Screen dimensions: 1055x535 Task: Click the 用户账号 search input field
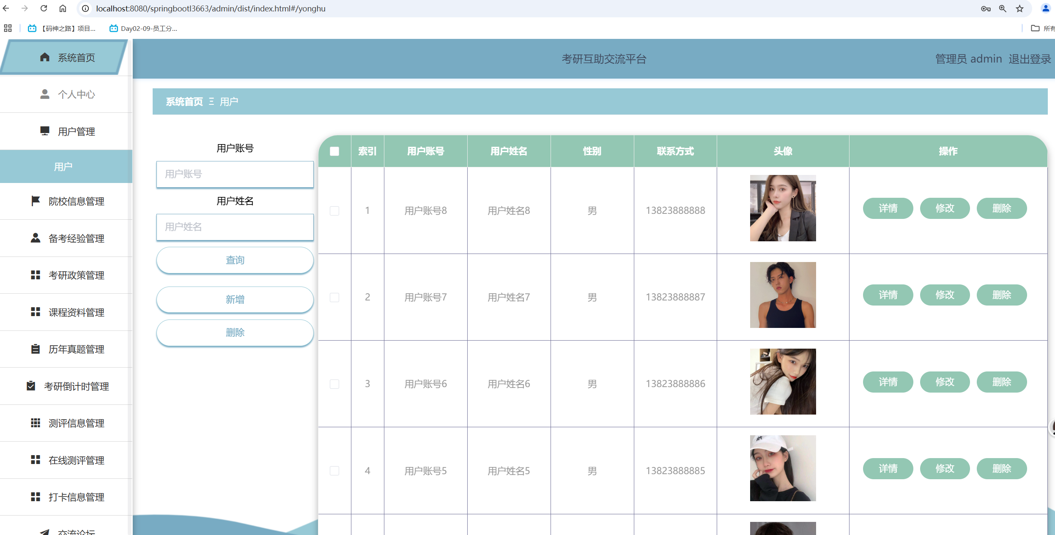235,174
